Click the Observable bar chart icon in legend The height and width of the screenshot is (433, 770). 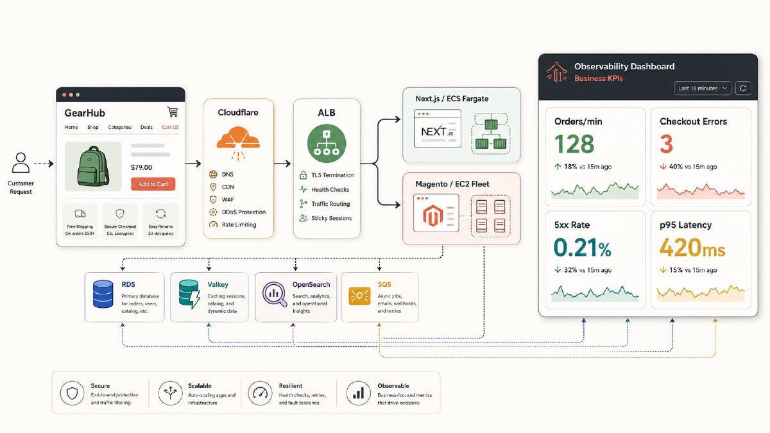pyautogui.click(x=359, y=393)
